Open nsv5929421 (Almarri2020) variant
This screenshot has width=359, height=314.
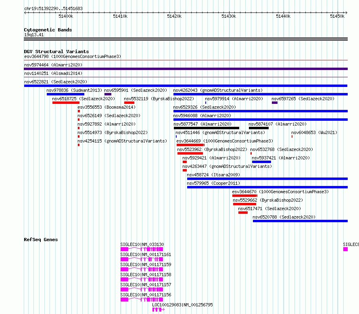click(211, 158)
